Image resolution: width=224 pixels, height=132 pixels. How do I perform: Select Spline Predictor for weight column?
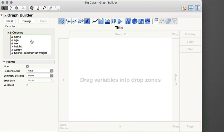(x=31, y=53)
